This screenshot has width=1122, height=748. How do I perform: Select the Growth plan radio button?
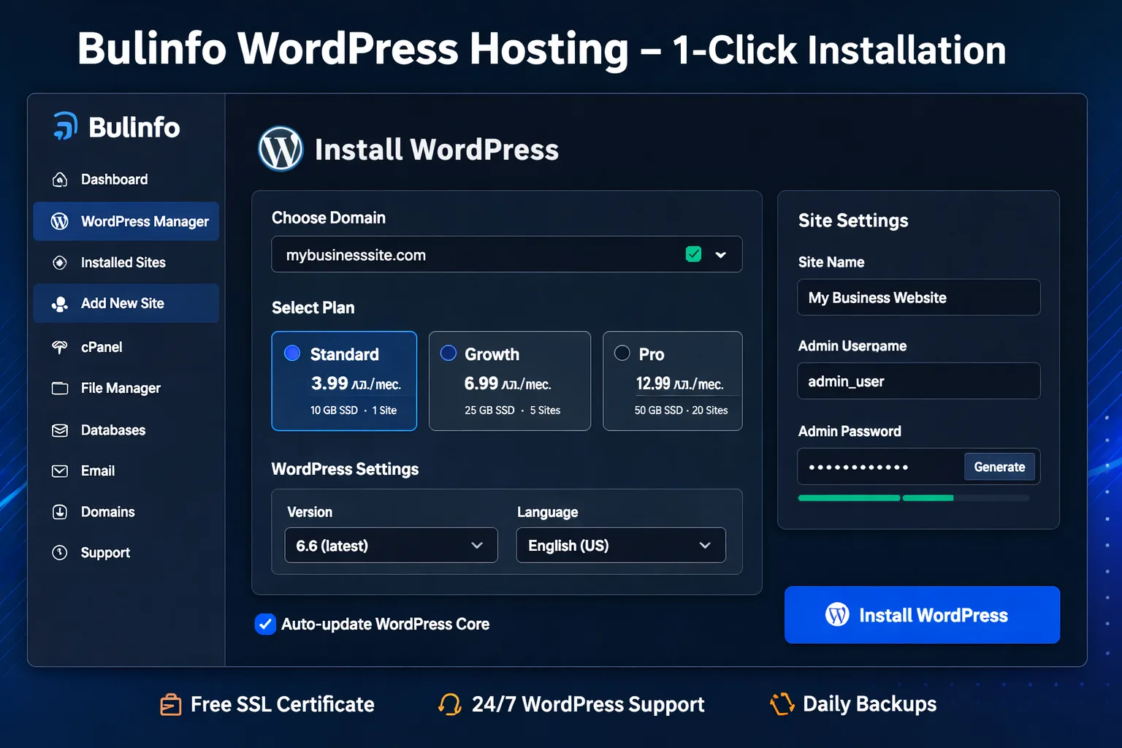pos(449,354)
